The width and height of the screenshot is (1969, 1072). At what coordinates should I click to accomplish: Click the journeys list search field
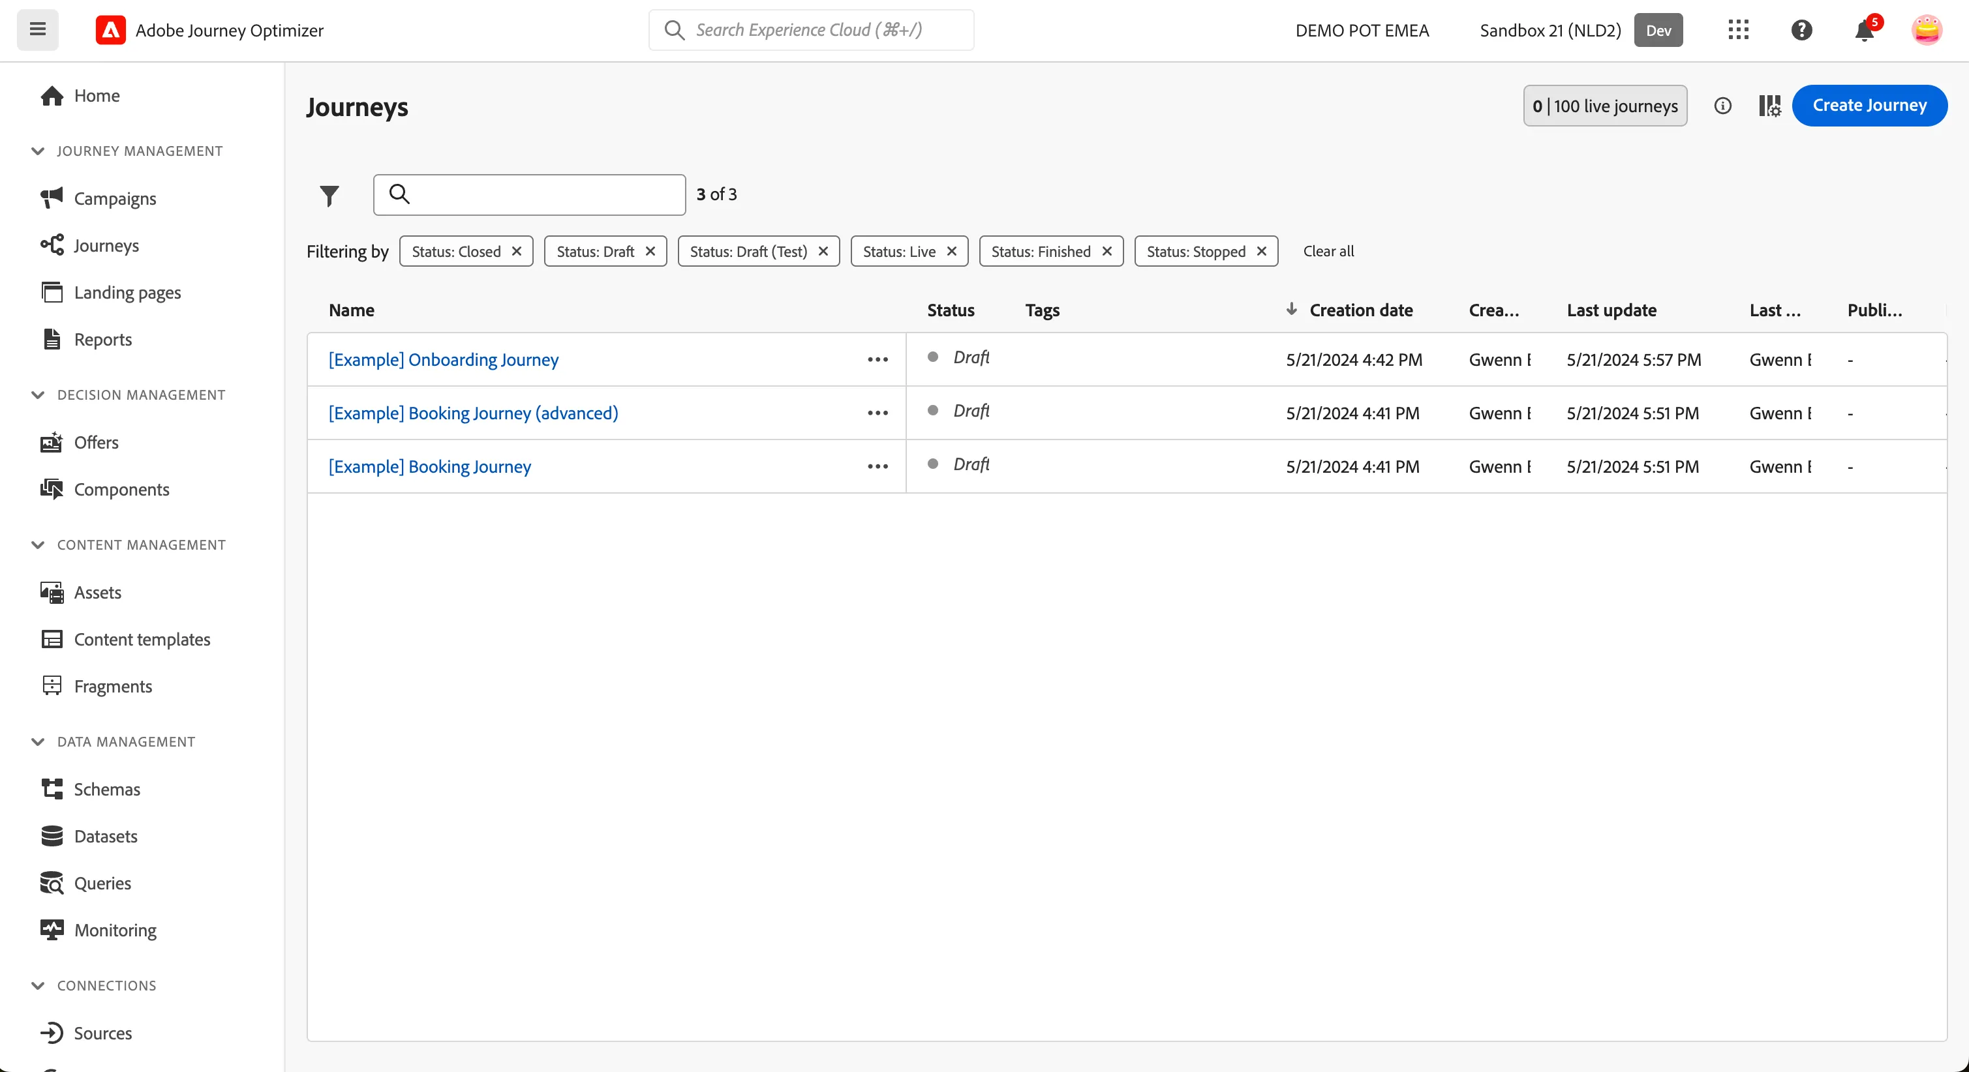pyautogui.click(x=529, y=195)
